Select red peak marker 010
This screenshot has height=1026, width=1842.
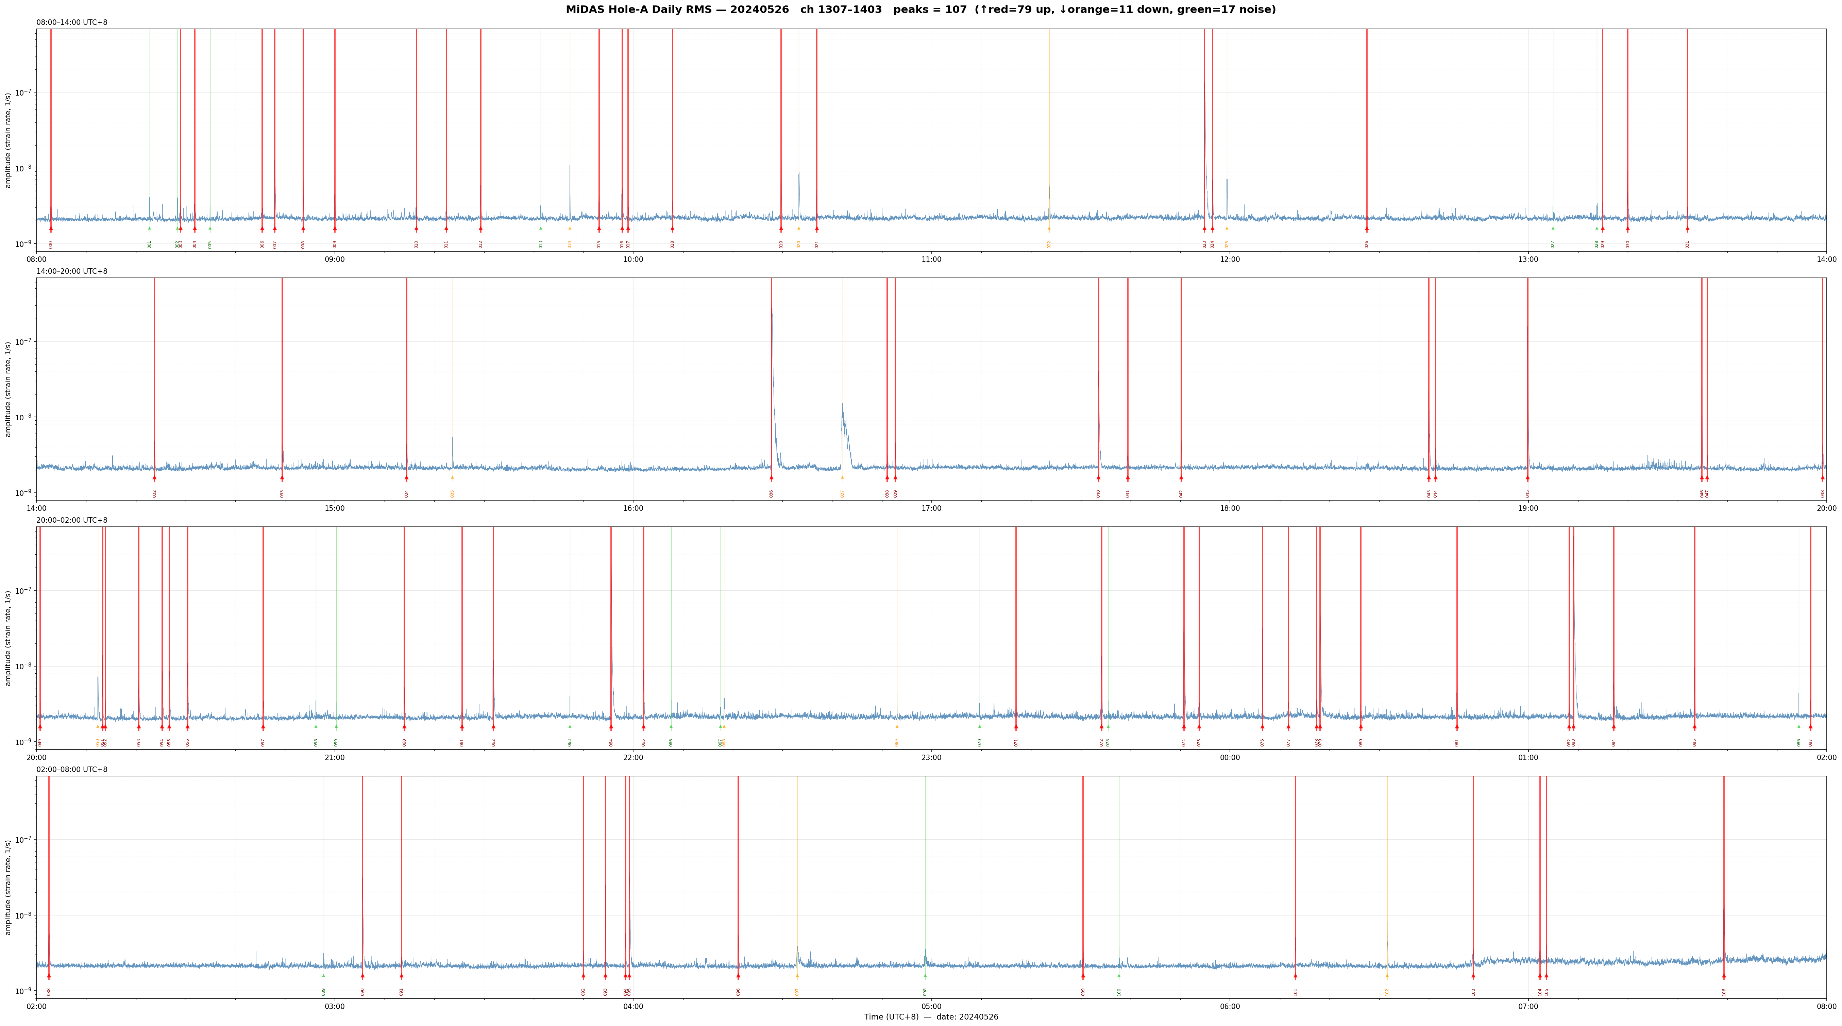pos(416,229)
